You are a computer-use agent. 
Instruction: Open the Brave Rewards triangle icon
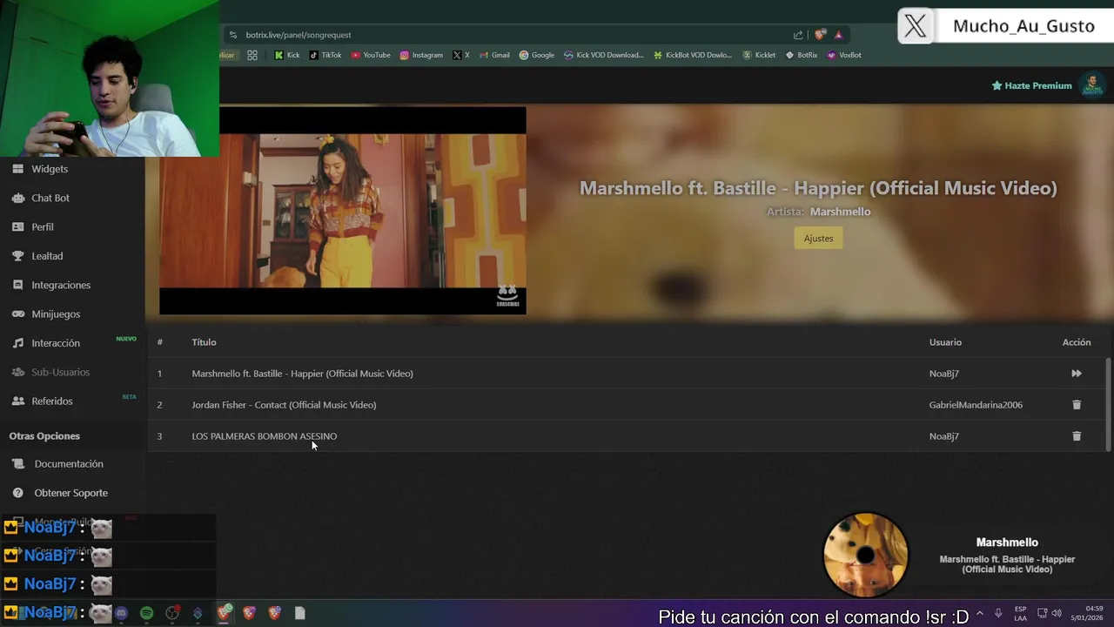tap(838, 35)
